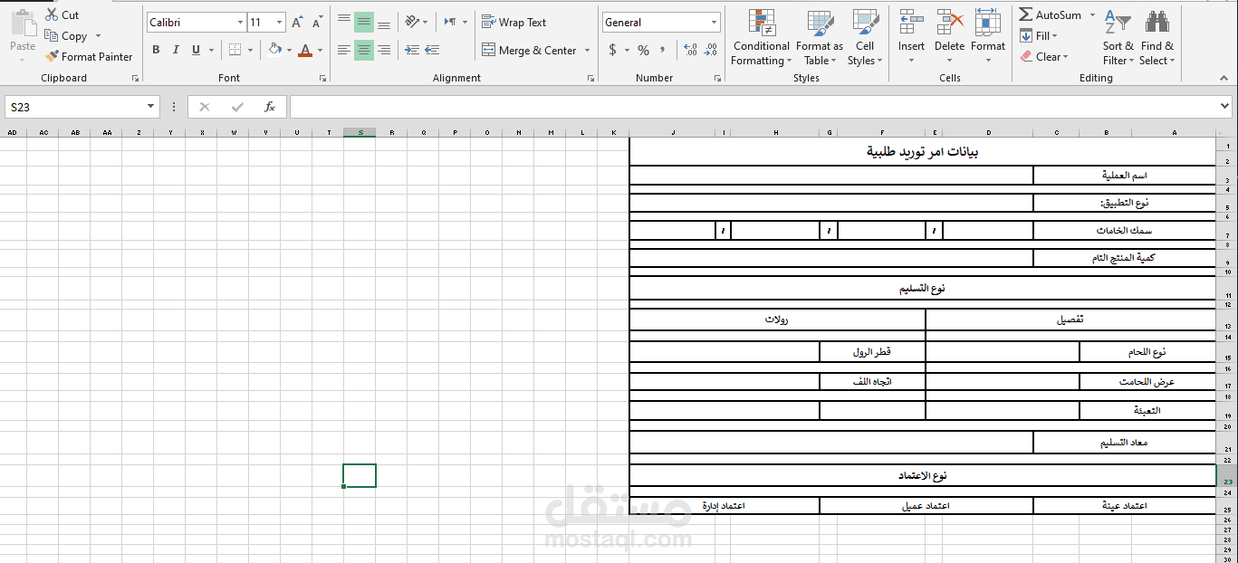Click the Name Box showing S23
This screenshot has width=1238, height=563.
pyautogui.click(x=74, y=107)
